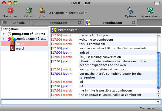Click message 'the only limit is yrself'
Image resolution: width=162 pixels, height=111 pixels.
95,35
